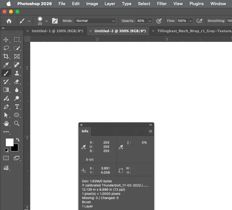
Task: Click the Flow 100% field
Action: point(182,21)
